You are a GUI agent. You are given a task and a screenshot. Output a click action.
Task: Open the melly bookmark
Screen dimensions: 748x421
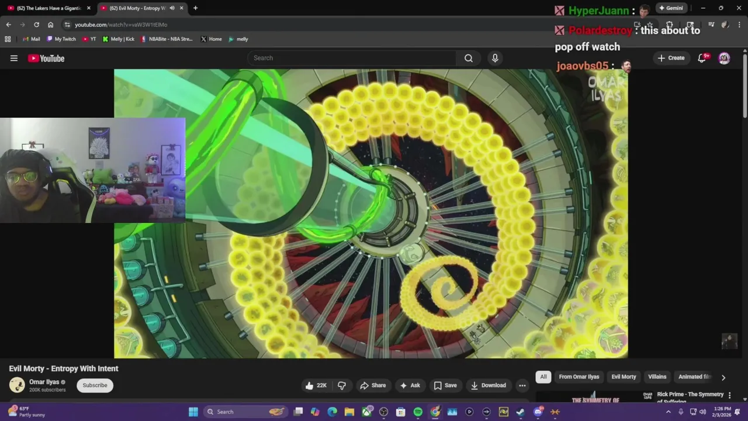coord(238,39)
